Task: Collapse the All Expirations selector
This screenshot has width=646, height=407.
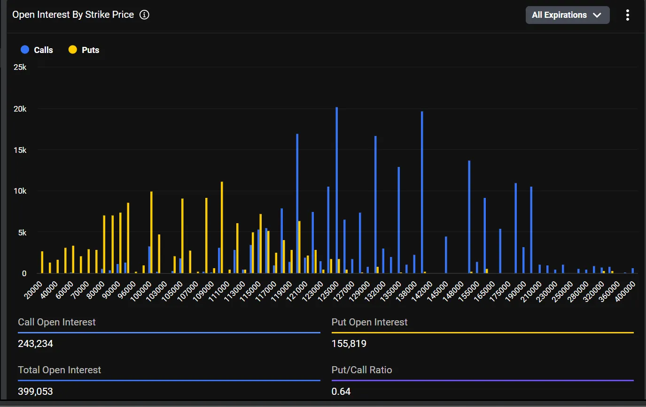Action: (567, 15)
